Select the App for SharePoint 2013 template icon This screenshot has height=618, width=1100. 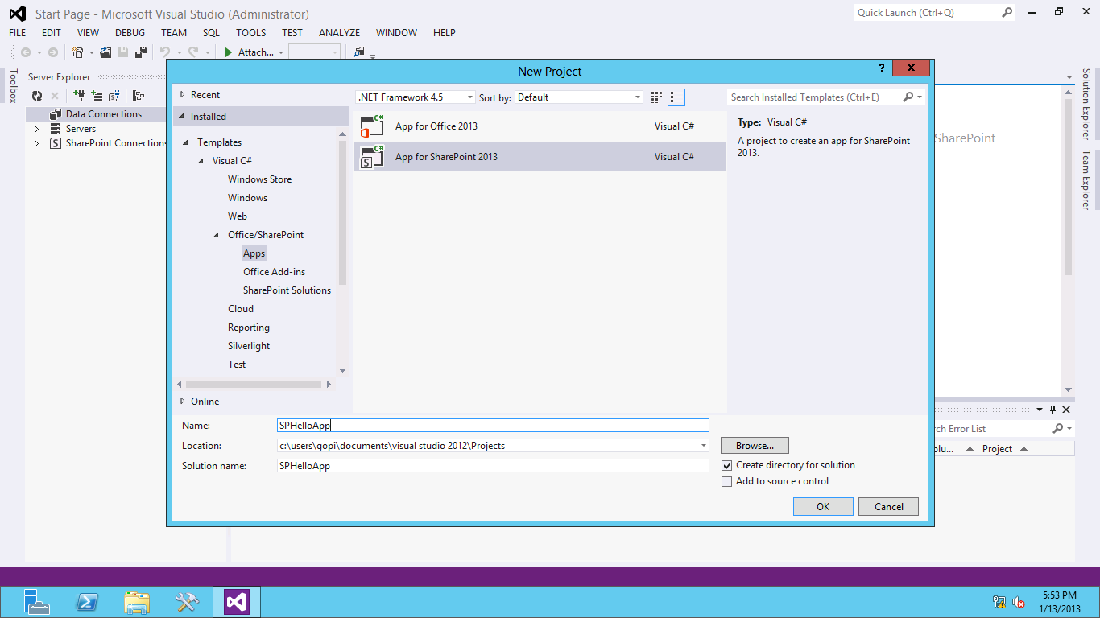pos(371,157)
